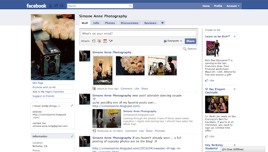This screenshot has height=152, width=268.
Task: Click the search magnifier button
Action: pyautogui.click(x=130, y=6)
